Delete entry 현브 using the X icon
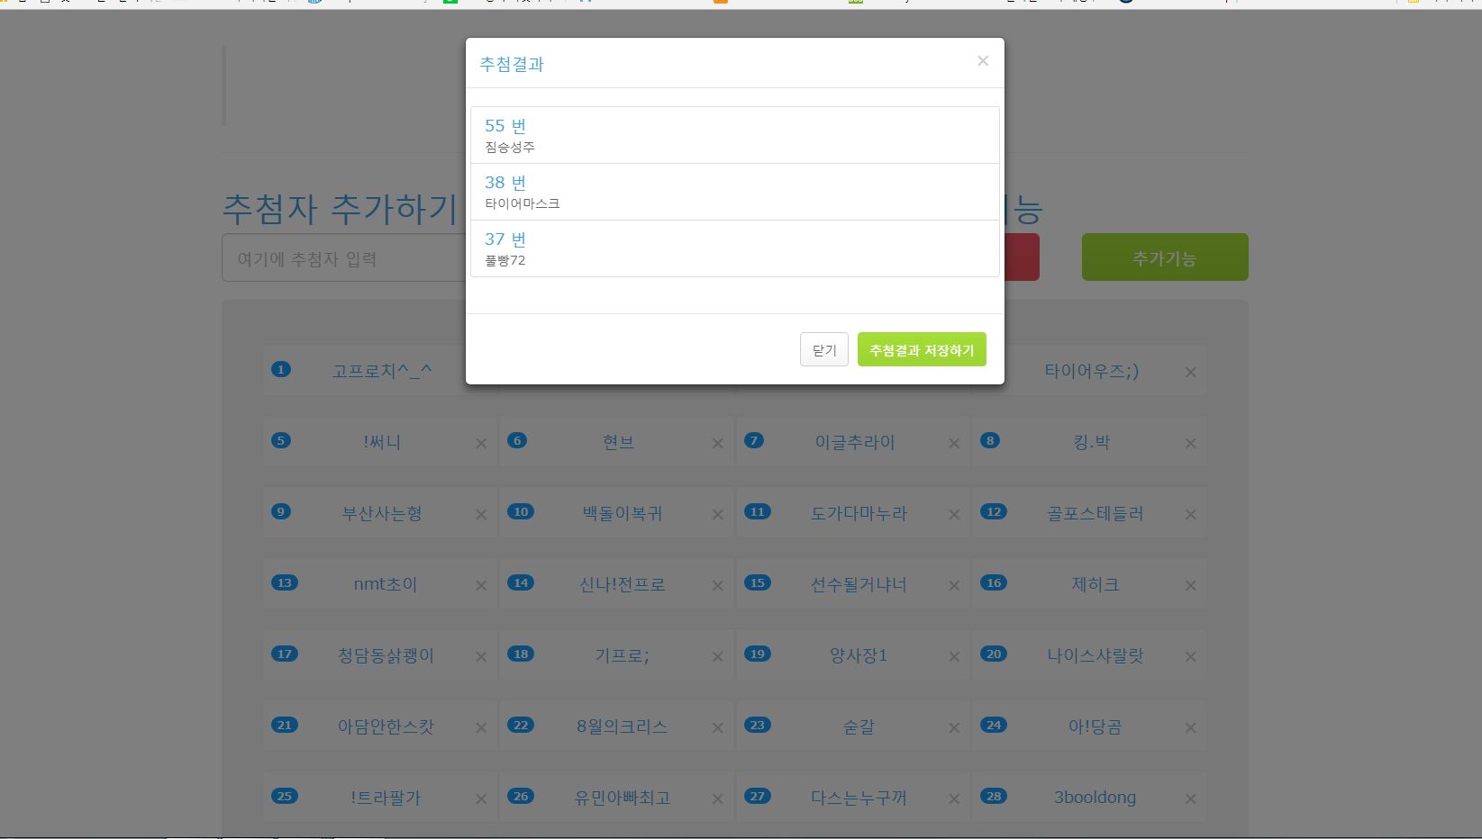The image size is (1482, 839). coord(717,443)
